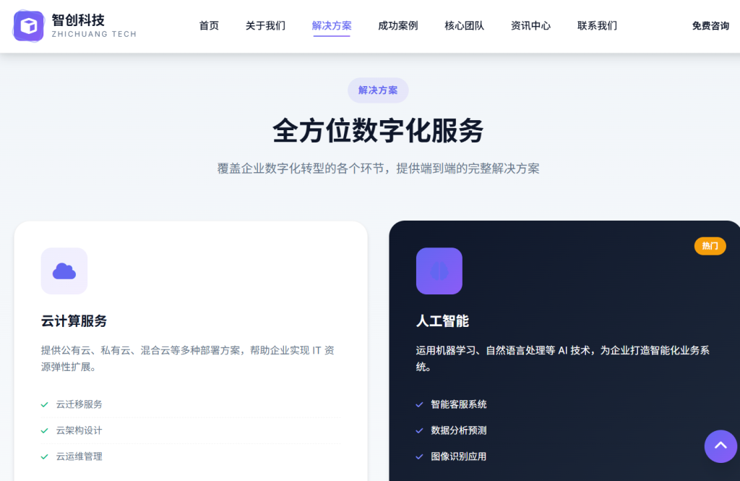Screen dimensions: 740x481
Task: Click the 解决方案 pill label above heading
Action: pos(378,90)
